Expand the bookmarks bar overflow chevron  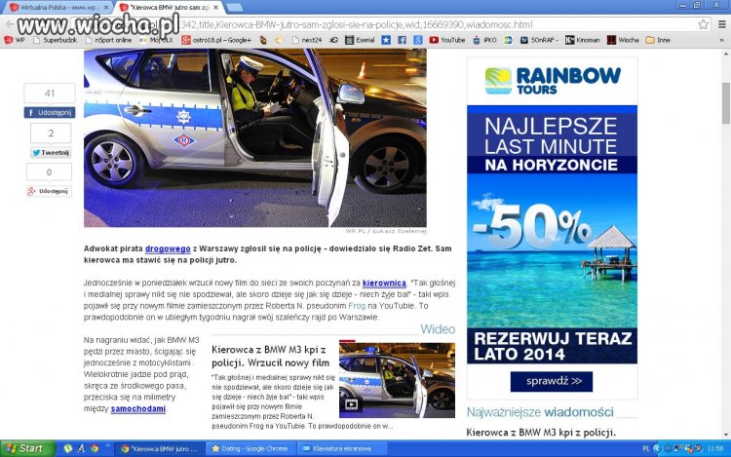(x=721, y=40)
